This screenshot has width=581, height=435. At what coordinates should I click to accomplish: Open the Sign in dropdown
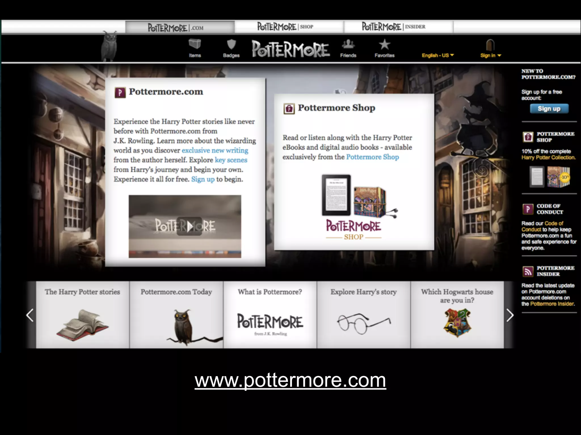[491, 56]
